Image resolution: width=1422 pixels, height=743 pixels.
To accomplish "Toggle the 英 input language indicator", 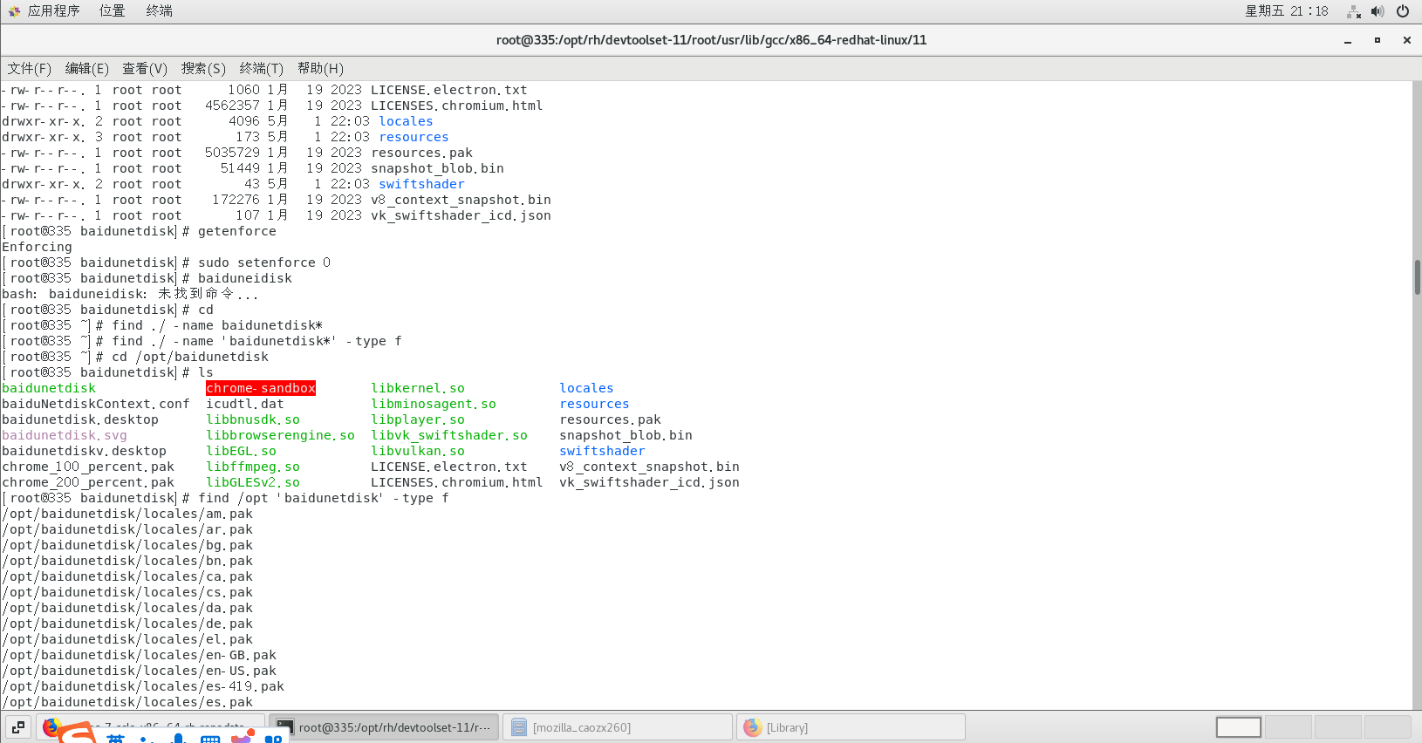I will pos(116,738).
